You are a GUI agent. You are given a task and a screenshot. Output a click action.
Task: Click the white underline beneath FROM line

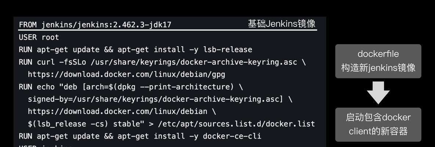point(168,30)
